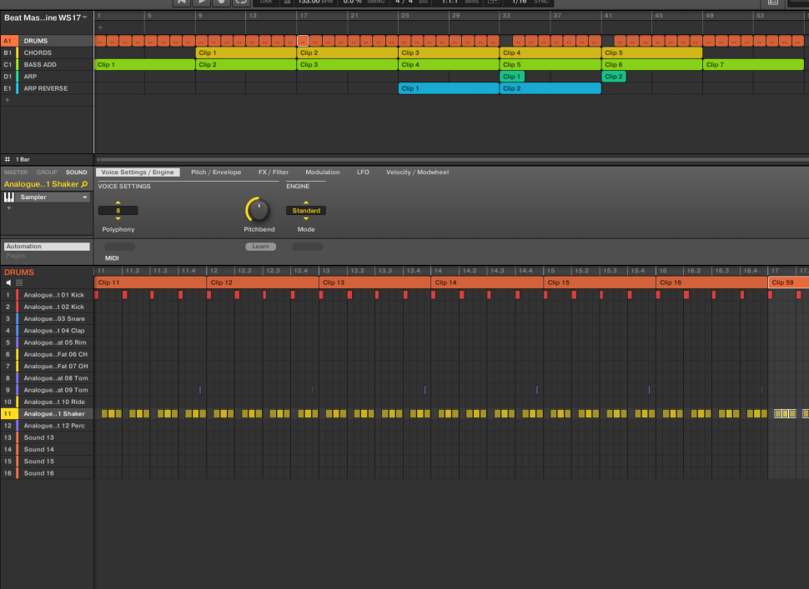The image size is (809, 589).
Task: Toggle the loop button in the transport
Action: [x=240, y=2]
